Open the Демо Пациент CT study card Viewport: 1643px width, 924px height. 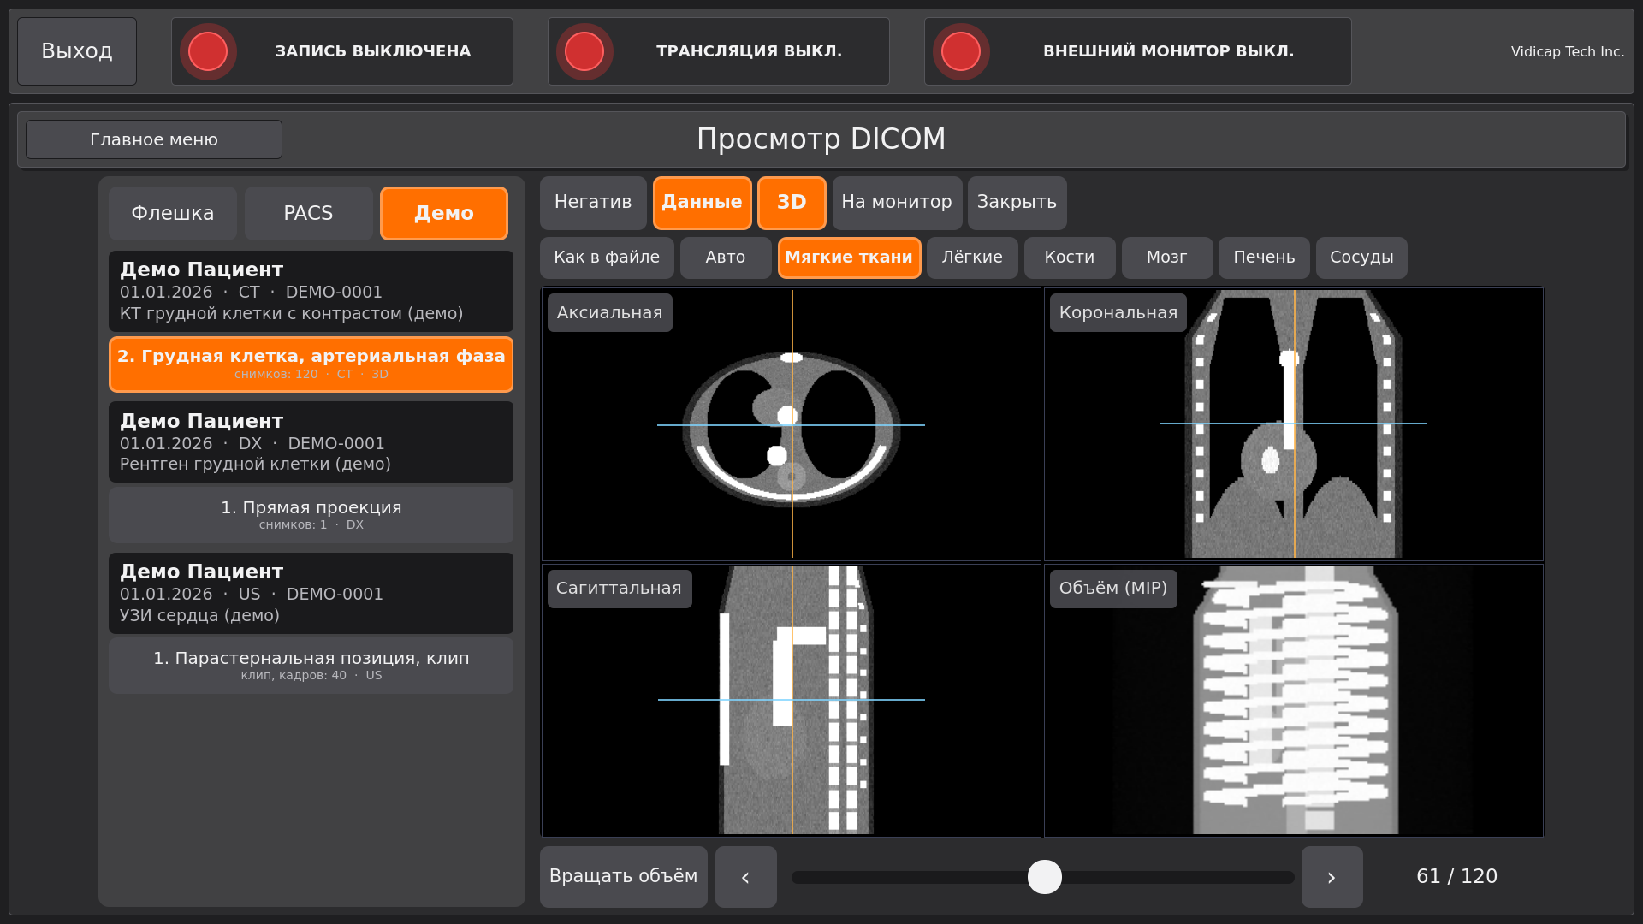(311, 291)
